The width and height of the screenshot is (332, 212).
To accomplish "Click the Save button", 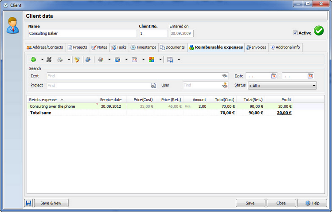I will 250,203.
